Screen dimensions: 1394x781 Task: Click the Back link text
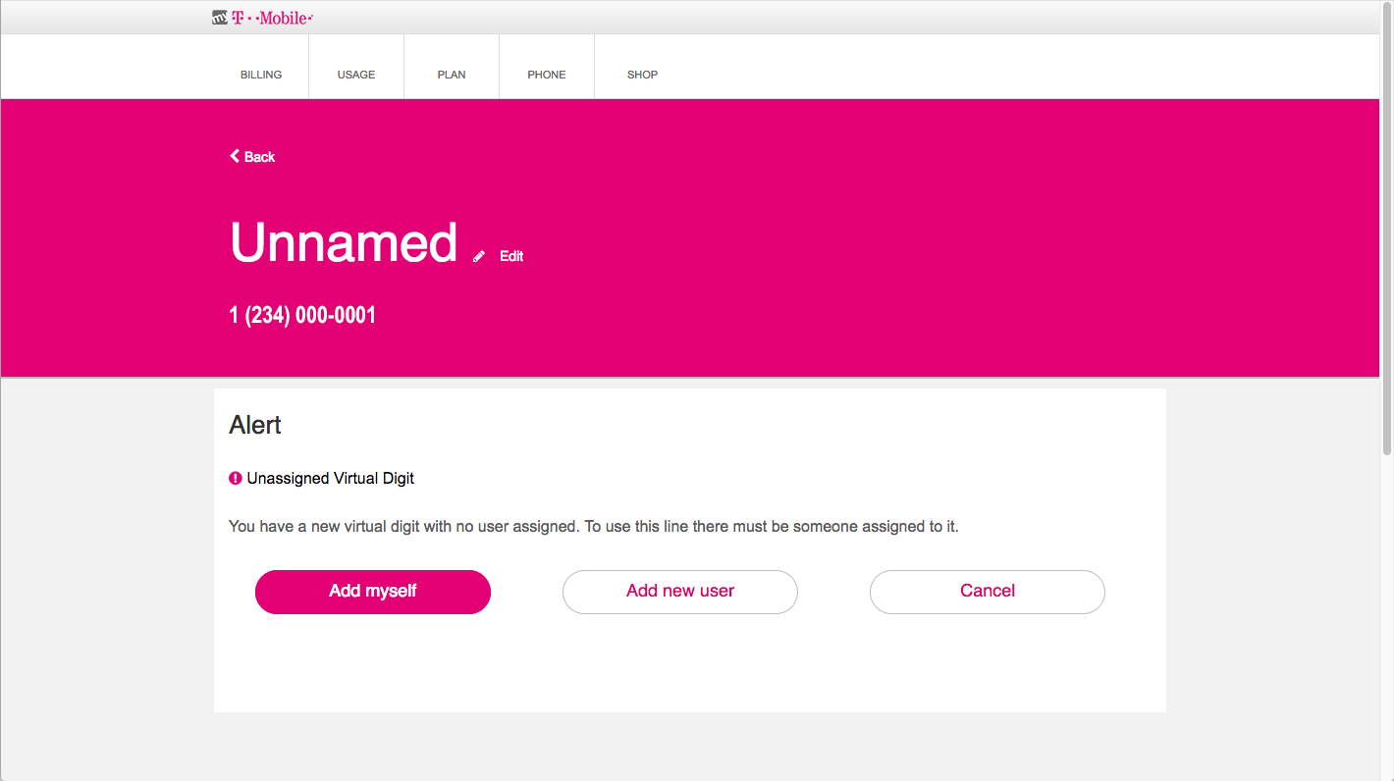point(260,157)
